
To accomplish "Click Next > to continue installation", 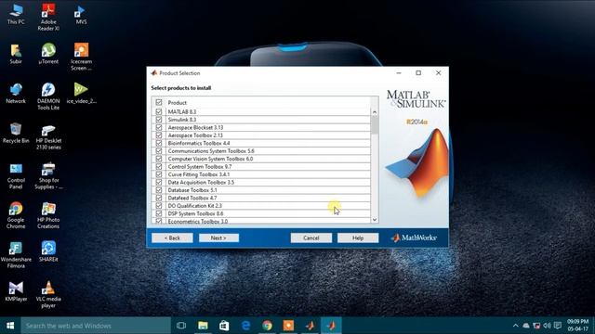I will pos(218,238).
